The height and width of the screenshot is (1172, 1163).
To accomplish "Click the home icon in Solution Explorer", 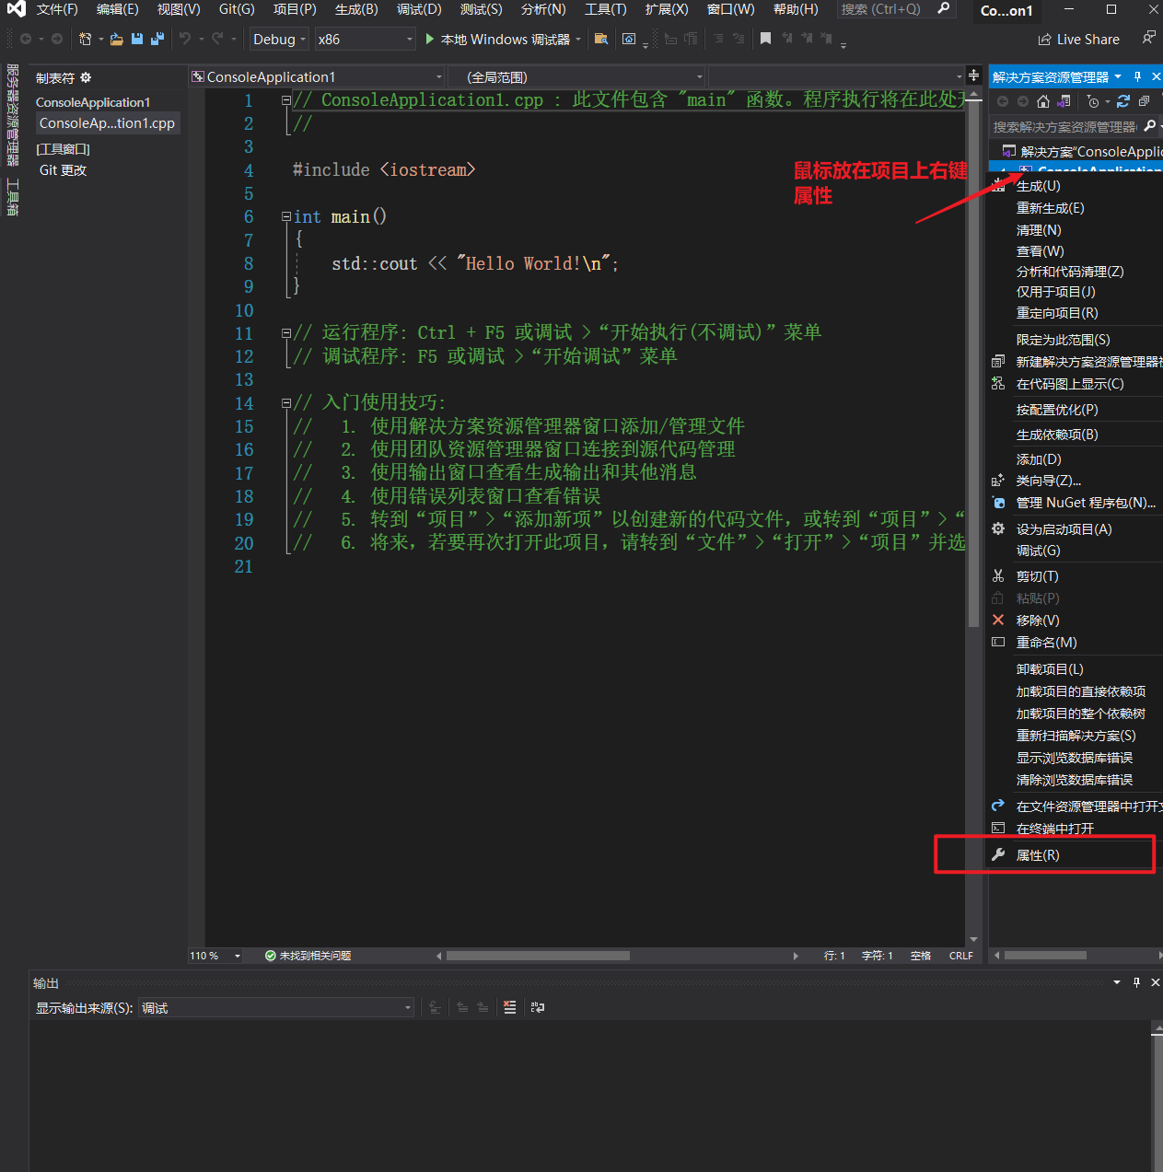I will tap(1043, 101).
